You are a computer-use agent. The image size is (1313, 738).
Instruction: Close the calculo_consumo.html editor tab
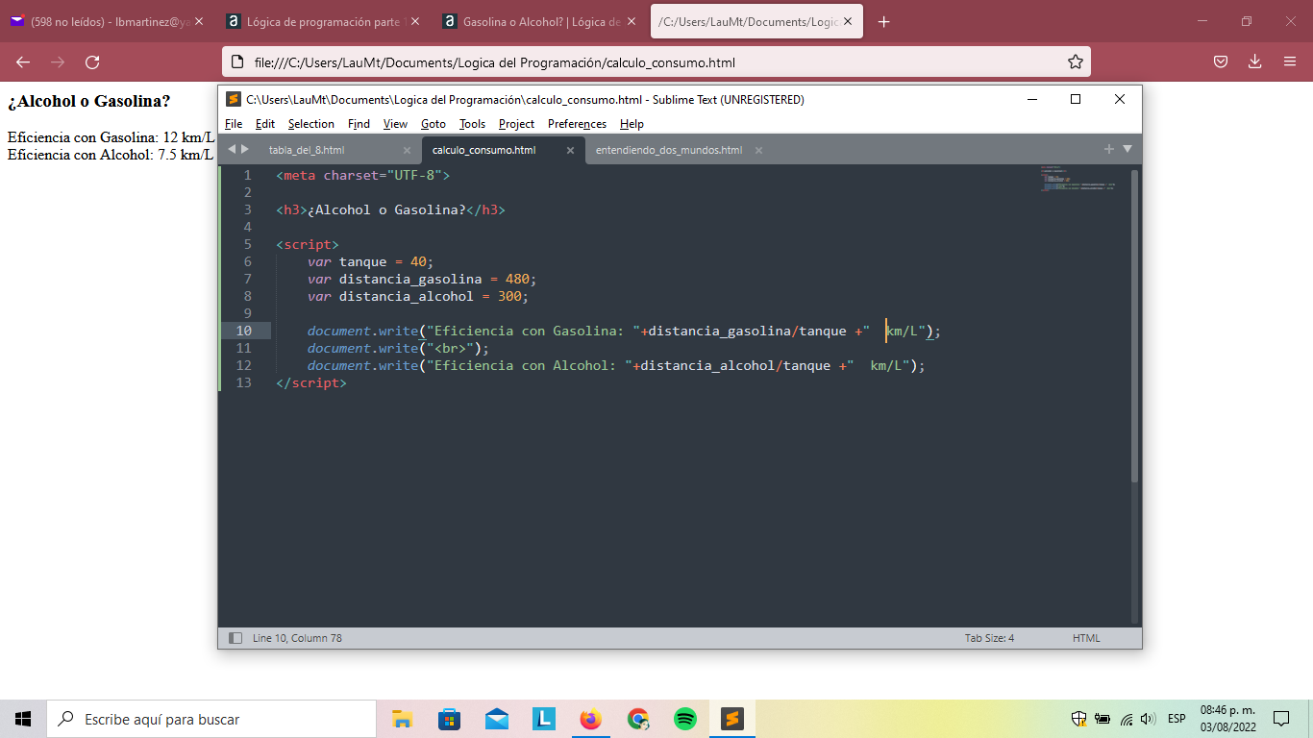570,151
